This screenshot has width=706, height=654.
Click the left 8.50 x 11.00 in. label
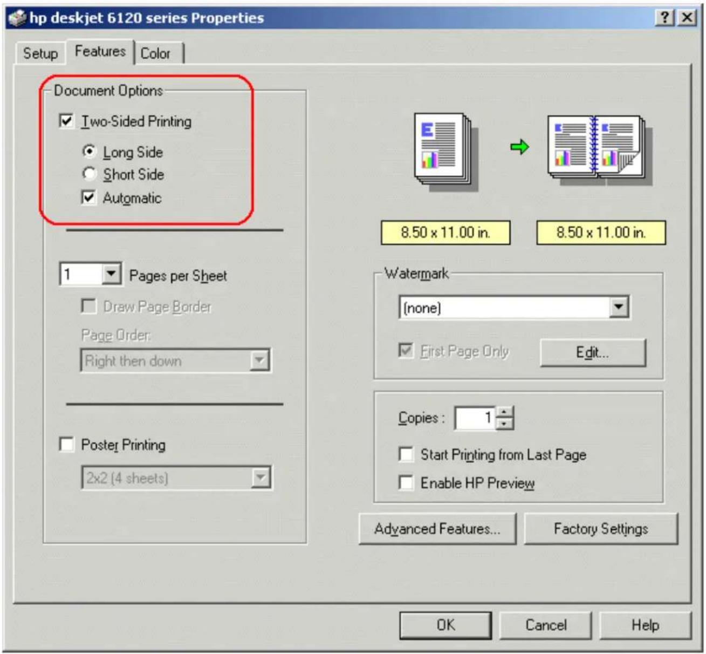point(445,233)
